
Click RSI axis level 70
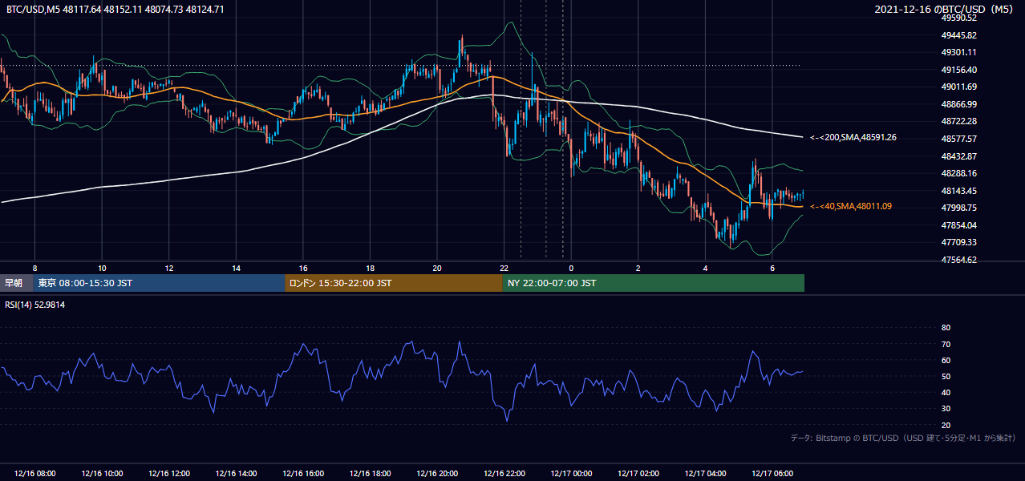[946, 344]
